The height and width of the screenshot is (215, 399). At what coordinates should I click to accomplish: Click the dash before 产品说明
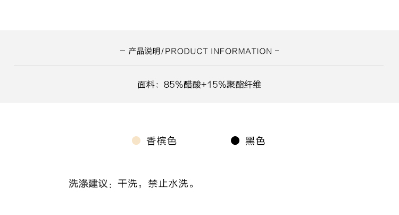(123, 51)
